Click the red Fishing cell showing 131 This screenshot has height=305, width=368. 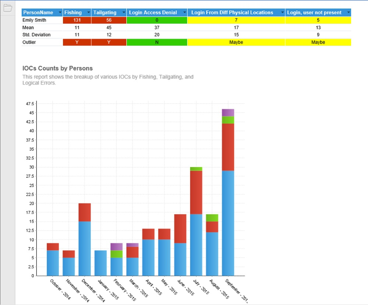[x=77, y=20]
